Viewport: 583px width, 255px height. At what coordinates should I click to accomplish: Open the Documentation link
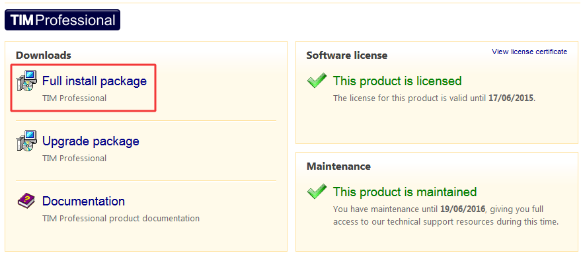[x=84, y=201]
